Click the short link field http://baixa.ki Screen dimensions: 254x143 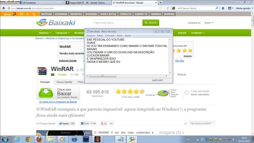click(202, 124)
